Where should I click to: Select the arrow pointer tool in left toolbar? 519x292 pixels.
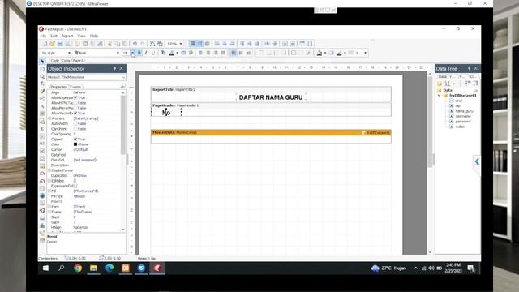pos(42,62)
